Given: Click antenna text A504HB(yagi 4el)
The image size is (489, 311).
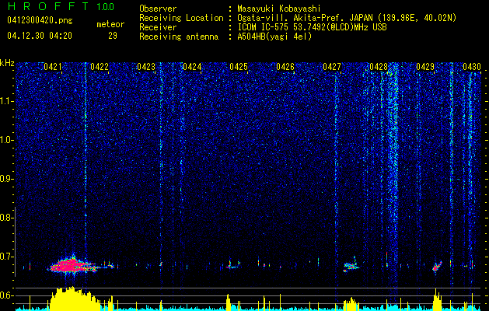Looking at the screenshot, I should pyautogui.click(x=274, y=37).
